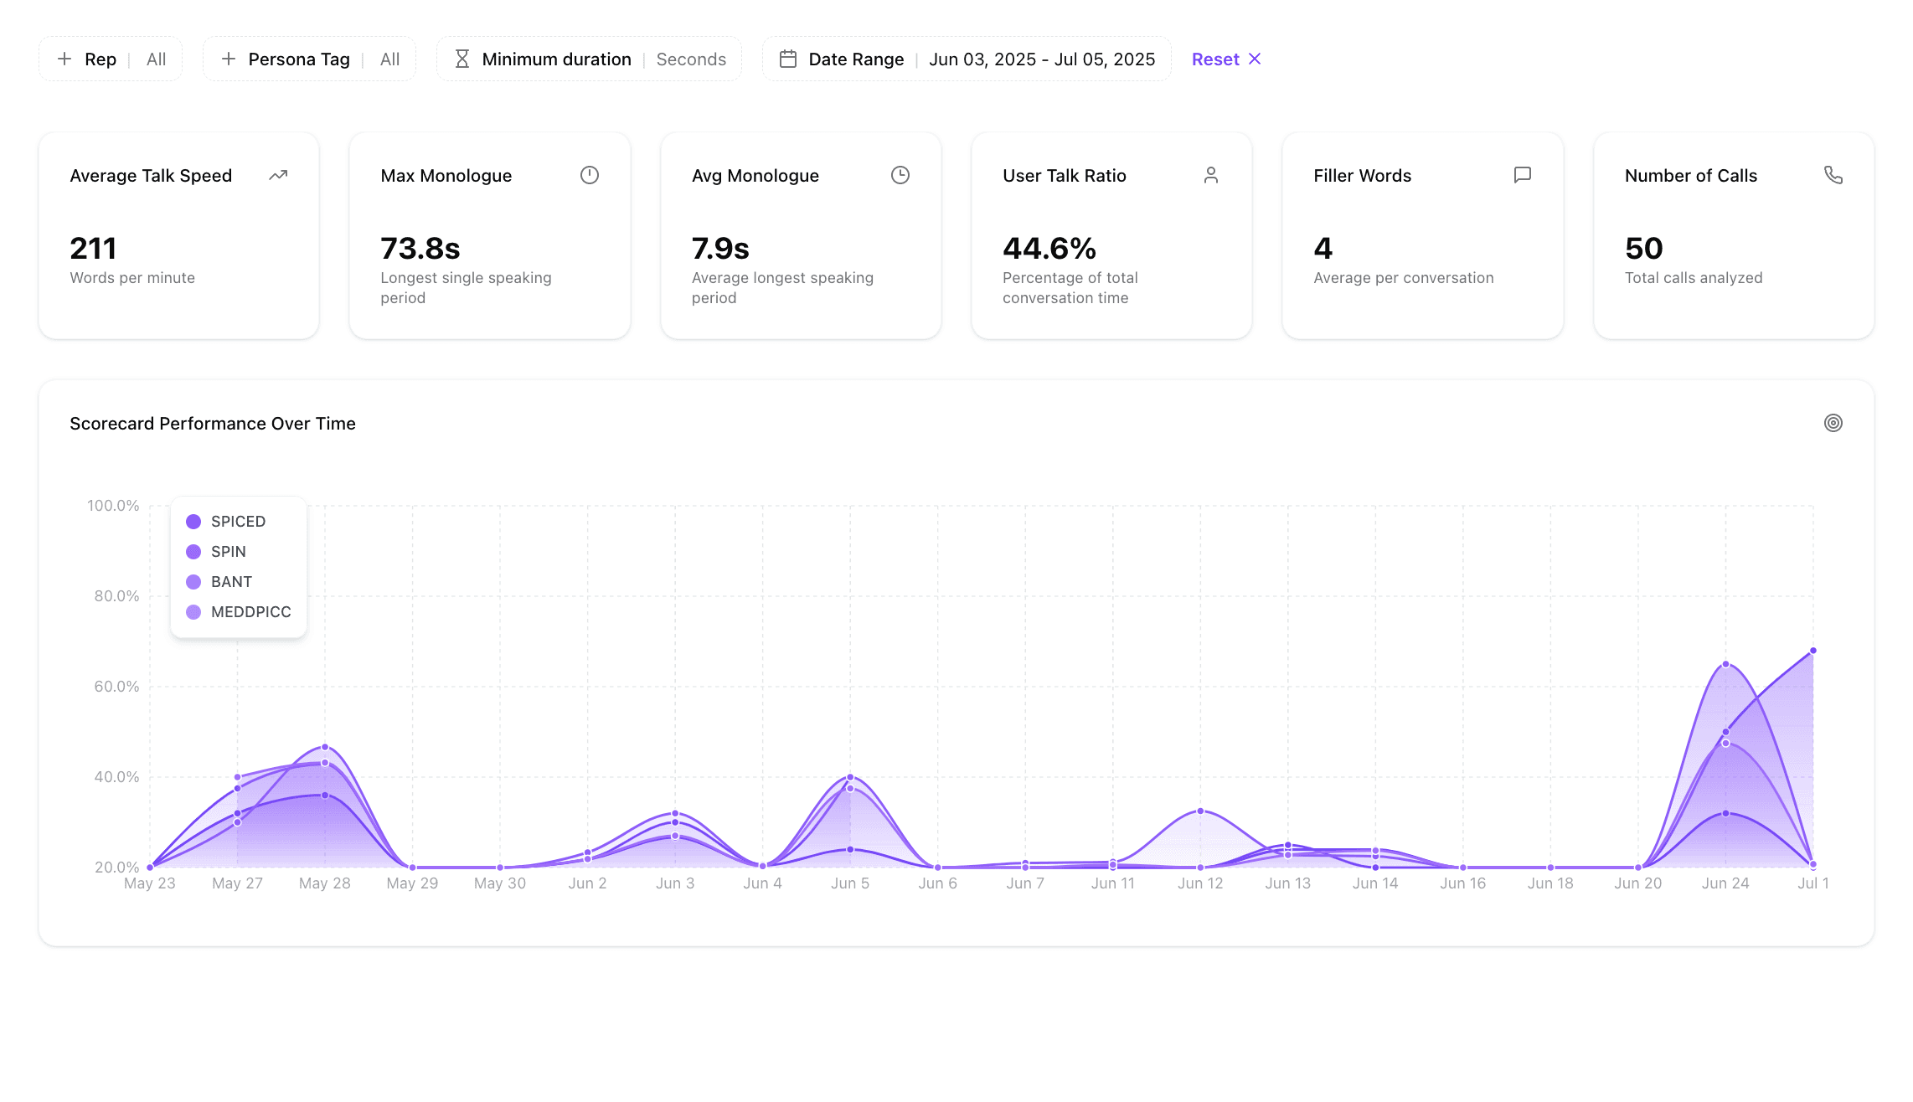Click the Minimum duration Seconds input field
The width and height of the screenshot is (1913, 1102).
[691, 59]
